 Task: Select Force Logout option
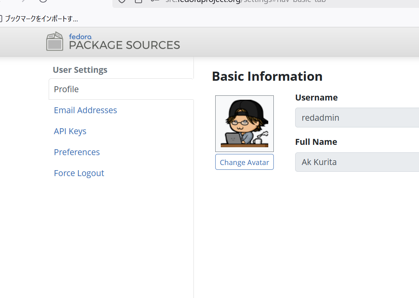(79, 173)
